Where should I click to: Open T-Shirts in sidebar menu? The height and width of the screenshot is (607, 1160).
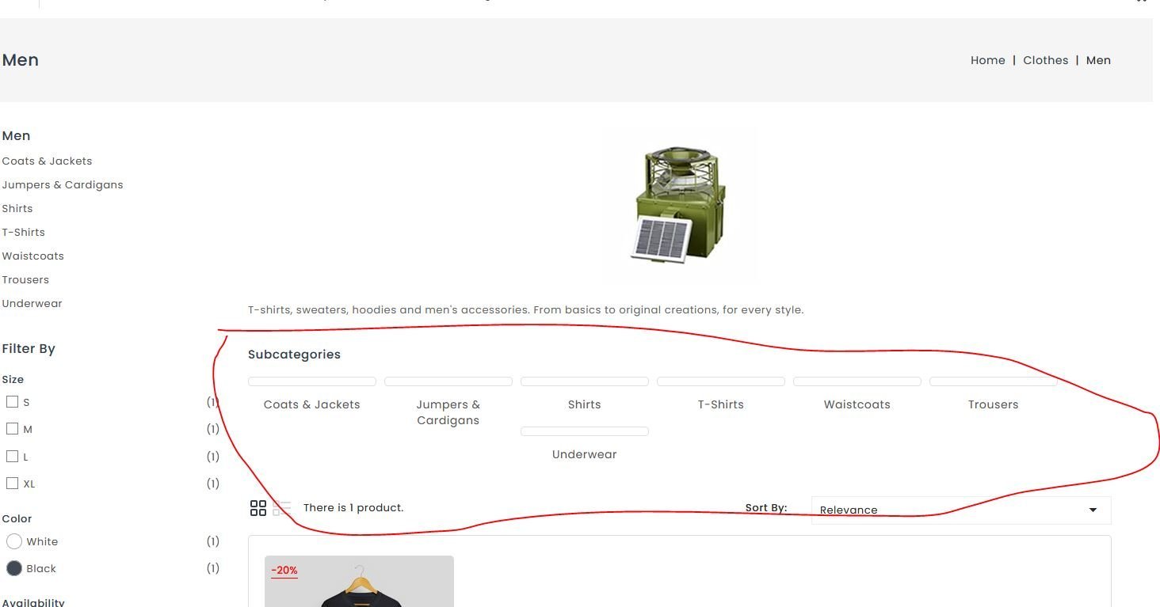point(24,232)
